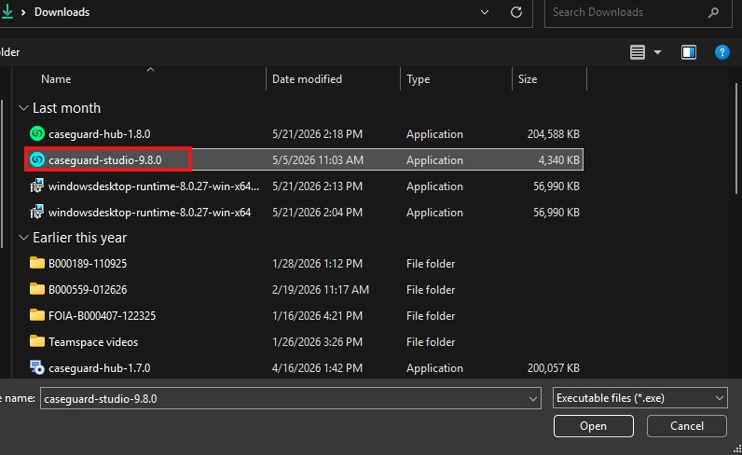Click the 4/16/2026 1:42 PM date cell
This screenshot has height=455, width=742.
tap(317, 368)
